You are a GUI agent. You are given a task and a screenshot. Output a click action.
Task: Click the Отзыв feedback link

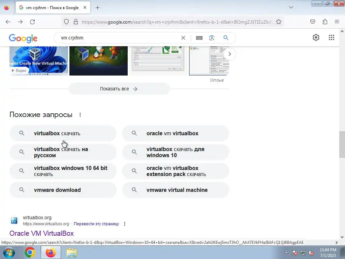pyautogui.click(x=217, y=80)
